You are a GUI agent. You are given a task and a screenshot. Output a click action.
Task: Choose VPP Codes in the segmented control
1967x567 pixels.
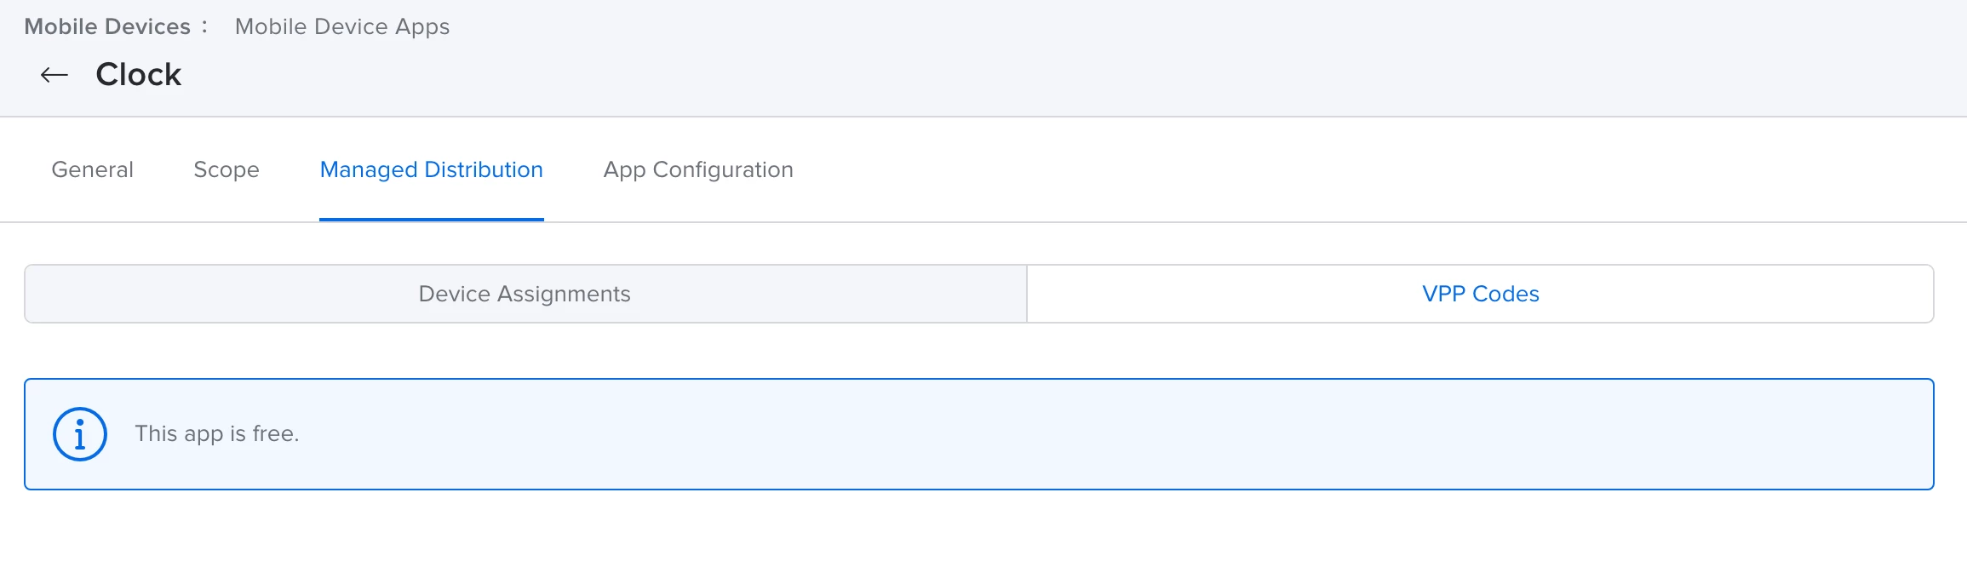(x=1481, y=294)
